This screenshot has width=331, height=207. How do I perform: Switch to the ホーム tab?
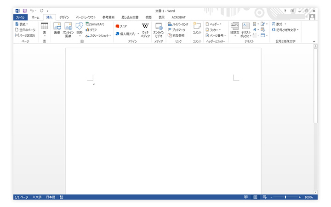[35, 17]
